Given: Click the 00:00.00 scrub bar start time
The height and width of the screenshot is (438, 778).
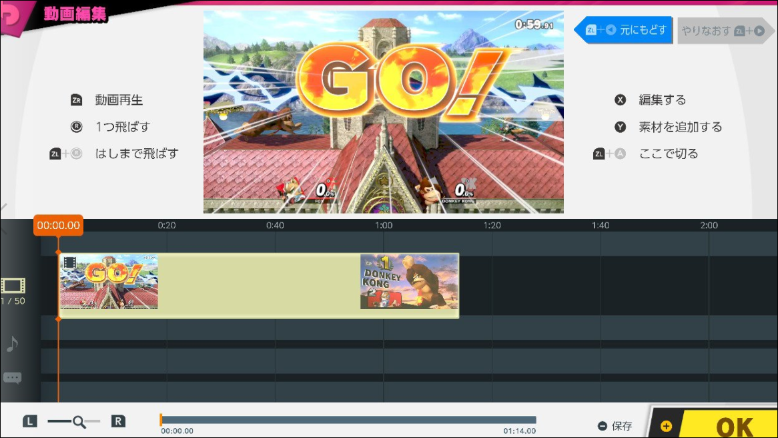Looking at the screenshot, I should pyautogui.click(x=177, y=431).
